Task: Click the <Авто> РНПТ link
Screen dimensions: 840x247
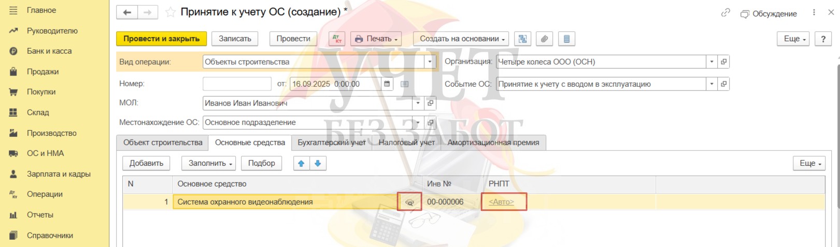Action: (501, 202)
